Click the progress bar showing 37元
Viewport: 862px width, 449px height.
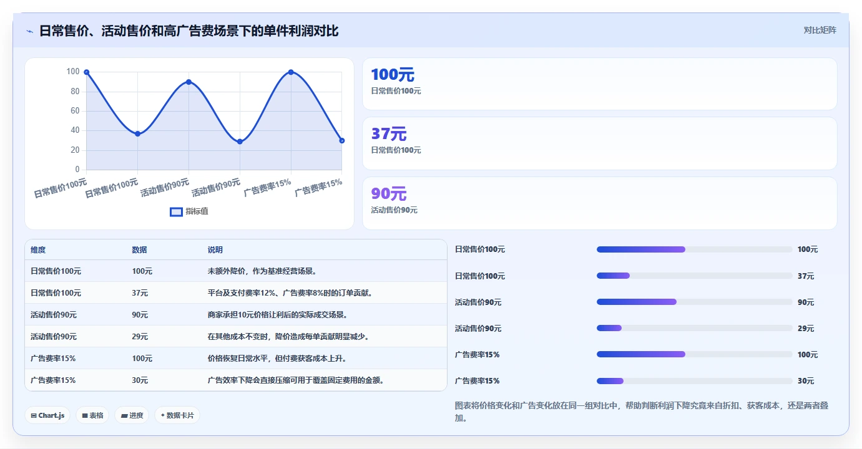click(x=694, y=276)
